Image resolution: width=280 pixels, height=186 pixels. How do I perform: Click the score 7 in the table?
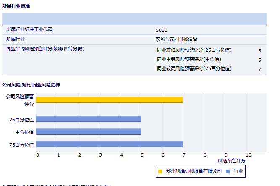click(x=259, y=69)
